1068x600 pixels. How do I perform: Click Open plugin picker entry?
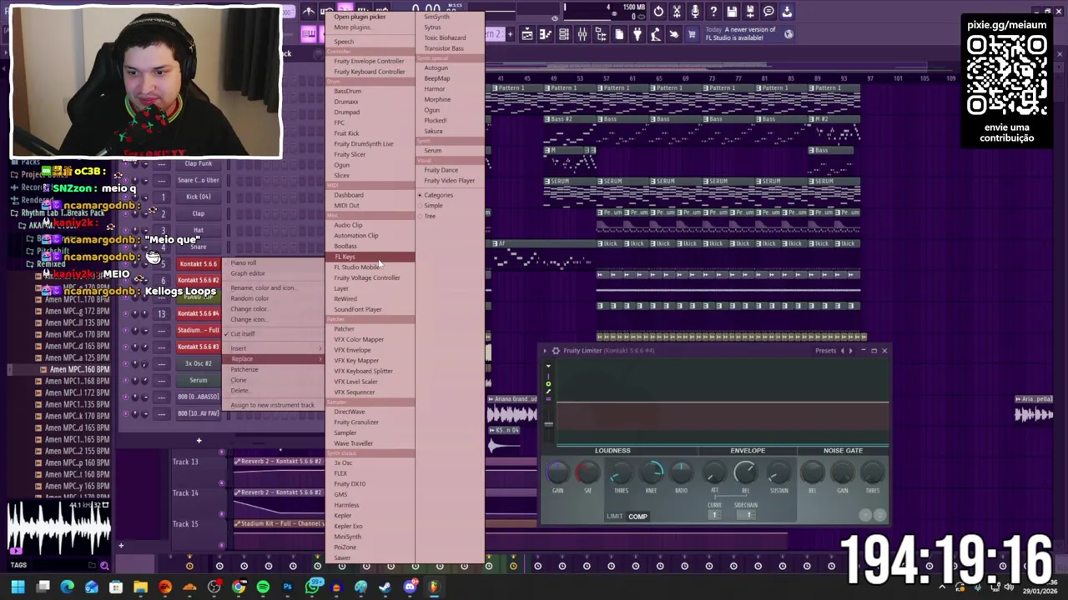coord(360,17)
